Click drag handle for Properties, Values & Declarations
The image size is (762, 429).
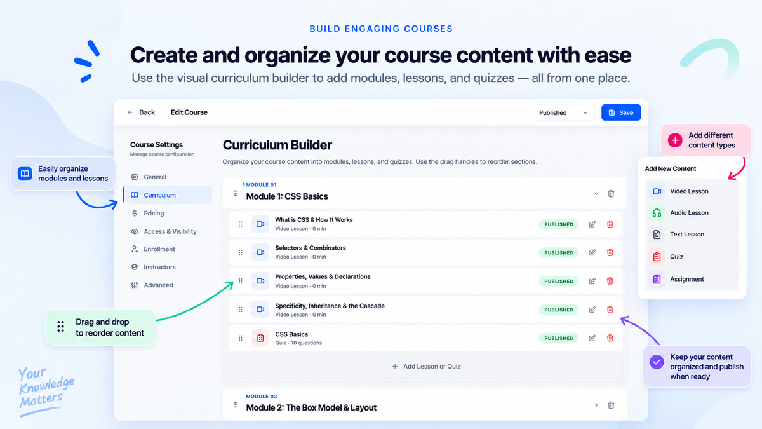pyautogui.click(x=240, y=281)
